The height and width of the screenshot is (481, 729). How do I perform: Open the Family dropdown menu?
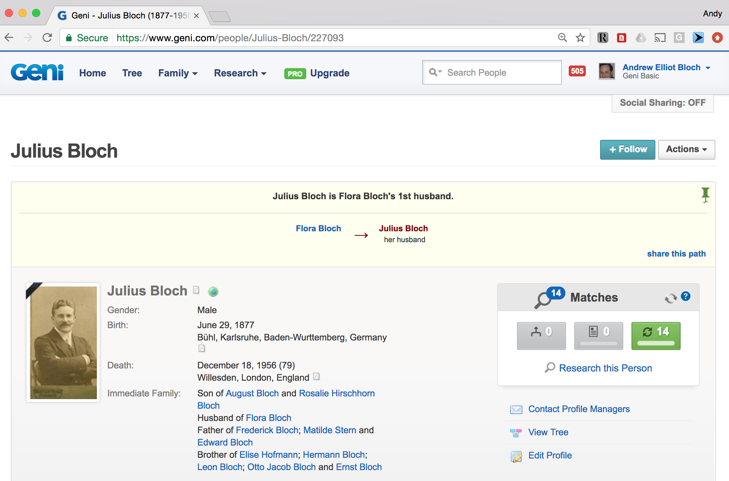click(178, 73)
